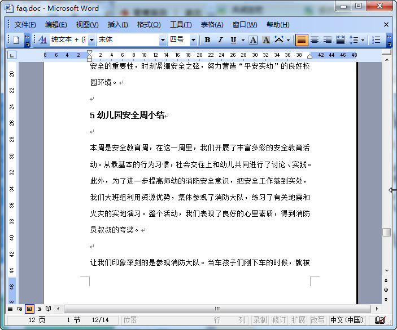
Task: Open the 帮助(H) menu
Action: click(278, 25)
